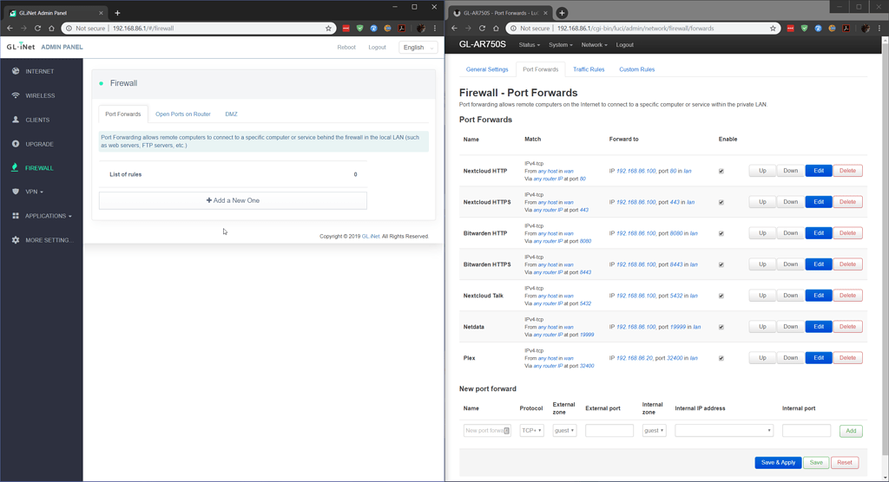The image size is (889, 482).
Task: Edit the Nextcloud HTTP forward rule
Action: pyautogui.click(x=819, y=171)
